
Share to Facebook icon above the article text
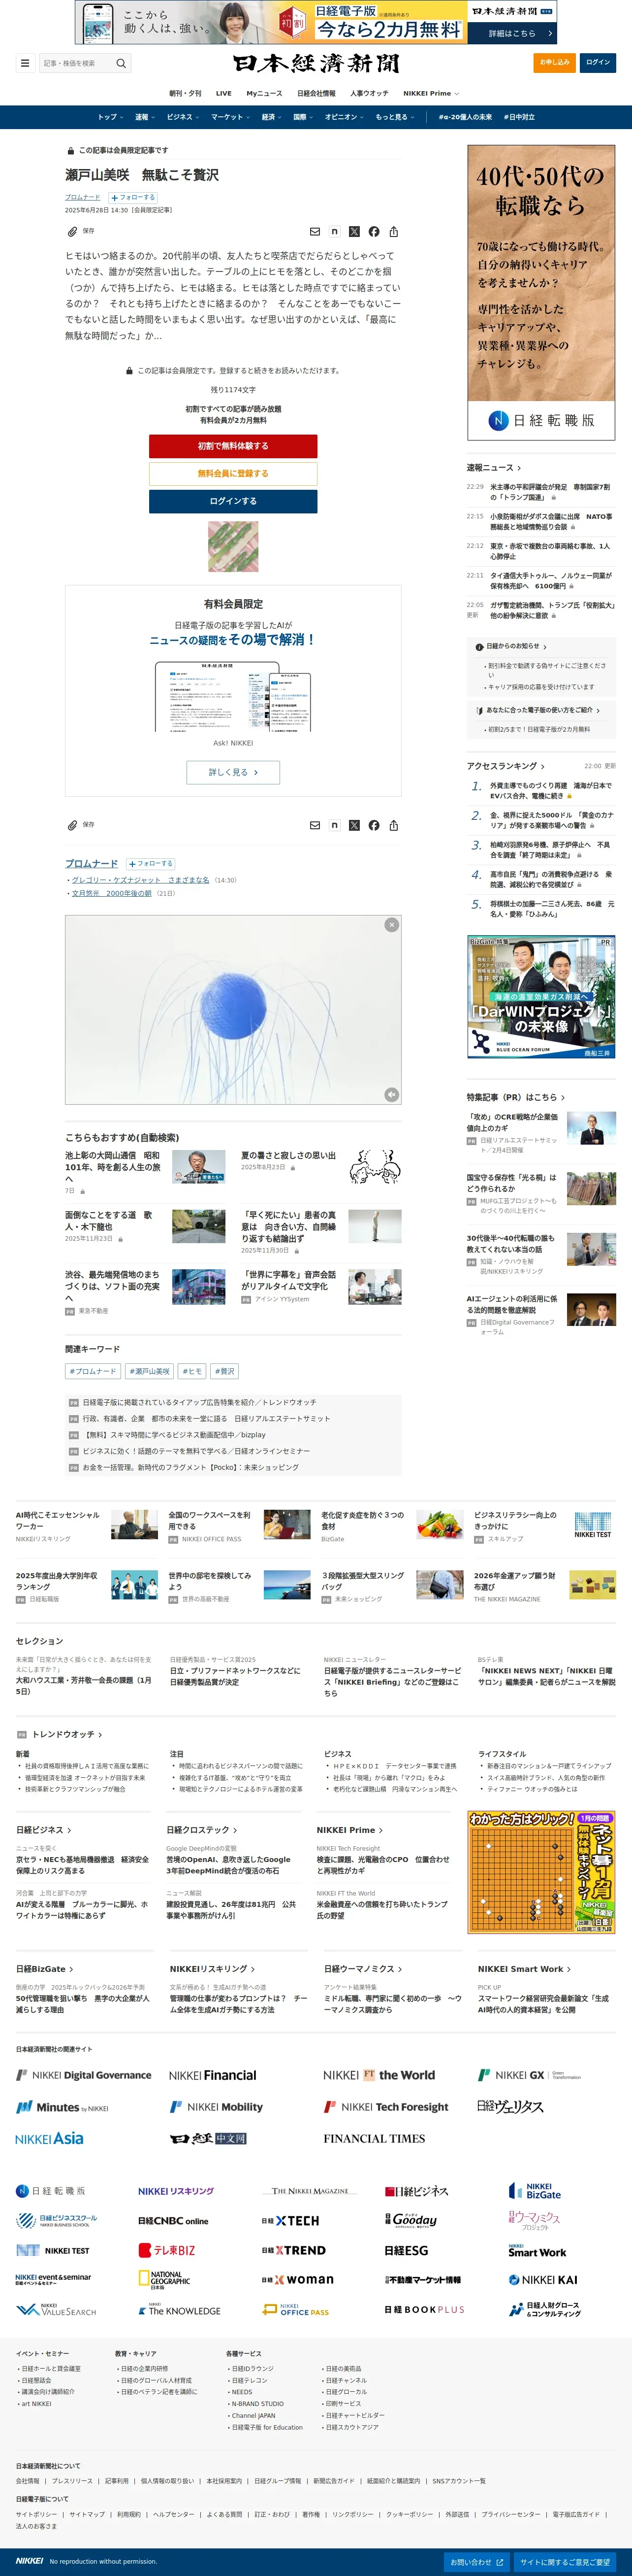pyautogui.click(x=374, y=232)
